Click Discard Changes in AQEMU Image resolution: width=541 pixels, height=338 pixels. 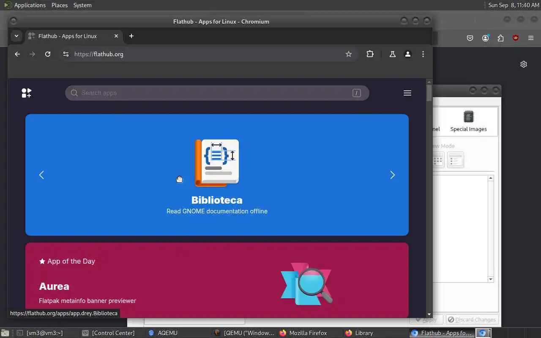coord(472,320)
